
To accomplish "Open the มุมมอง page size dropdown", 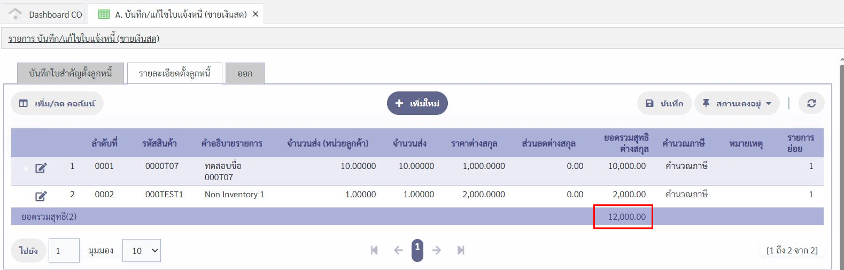I will point(142,251).
